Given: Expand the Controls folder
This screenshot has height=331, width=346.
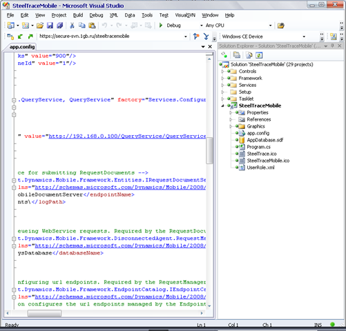Looking at the screenshot, I should tap(222, 72).
